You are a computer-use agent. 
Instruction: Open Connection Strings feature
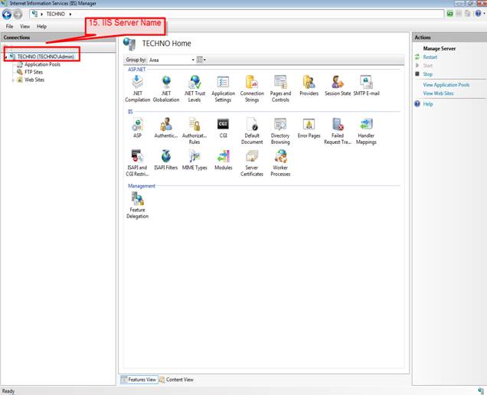point(252,89)
